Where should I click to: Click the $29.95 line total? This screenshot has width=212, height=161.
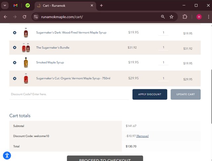[x=188, y=79]
